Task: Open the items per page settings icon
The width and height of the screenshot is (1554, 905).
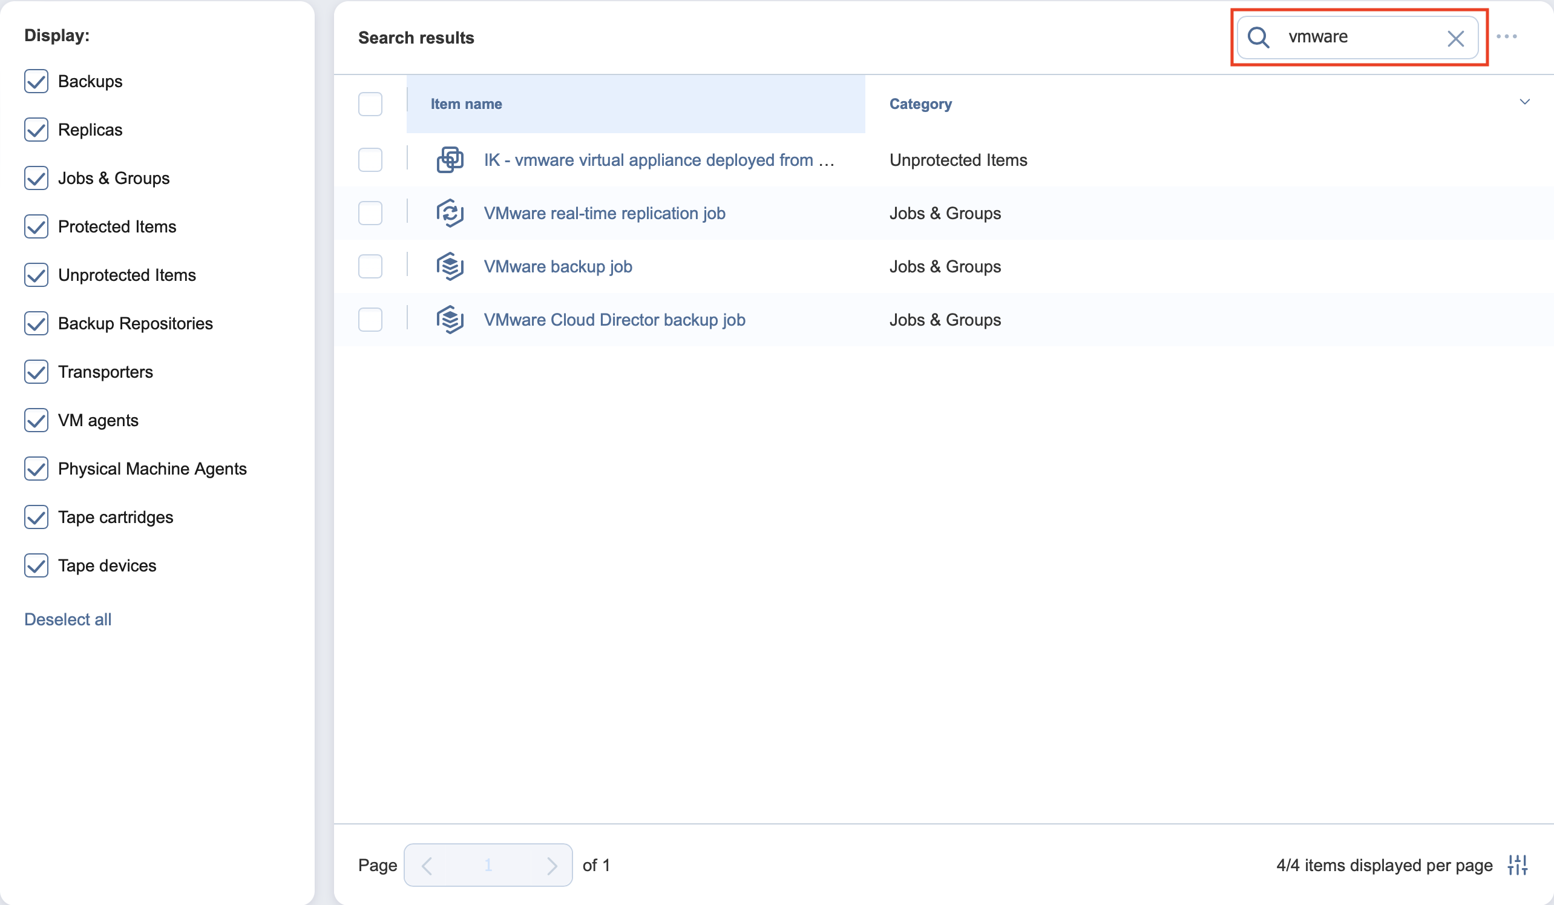Action: point(1518,865)
